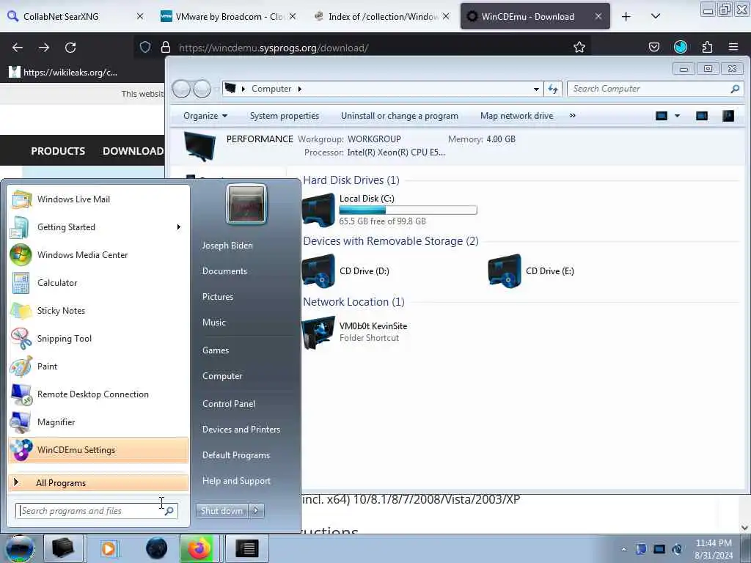Open the Organize dropdown

click(205, 116)
